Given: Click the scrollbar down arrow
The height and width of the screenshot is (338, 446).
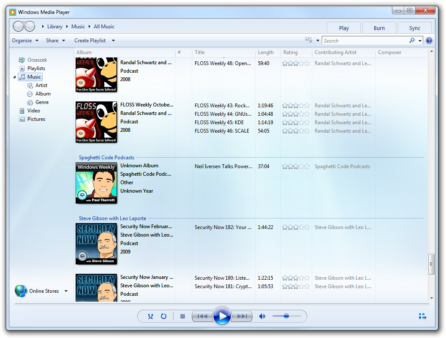Looking at the screenshot, I should point(432,298).
